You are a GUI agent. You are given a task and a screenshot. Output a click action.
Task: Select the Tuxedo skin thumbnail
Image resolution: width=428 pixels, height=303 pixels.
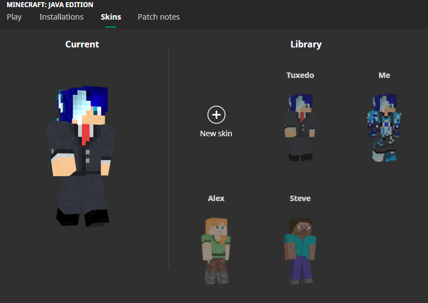click(300, 128)
